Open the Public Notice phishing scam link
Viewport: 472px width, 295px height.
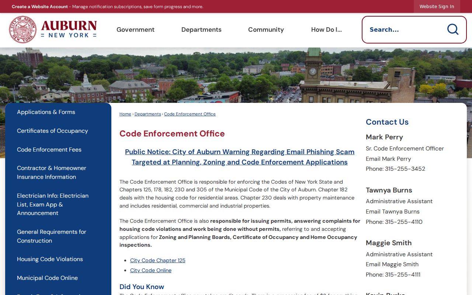(240, 157)
